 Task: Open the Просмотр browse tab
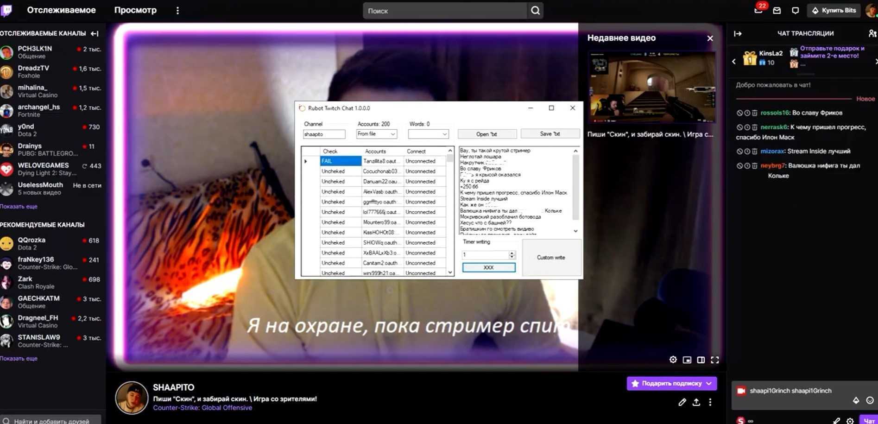point(135,10)
